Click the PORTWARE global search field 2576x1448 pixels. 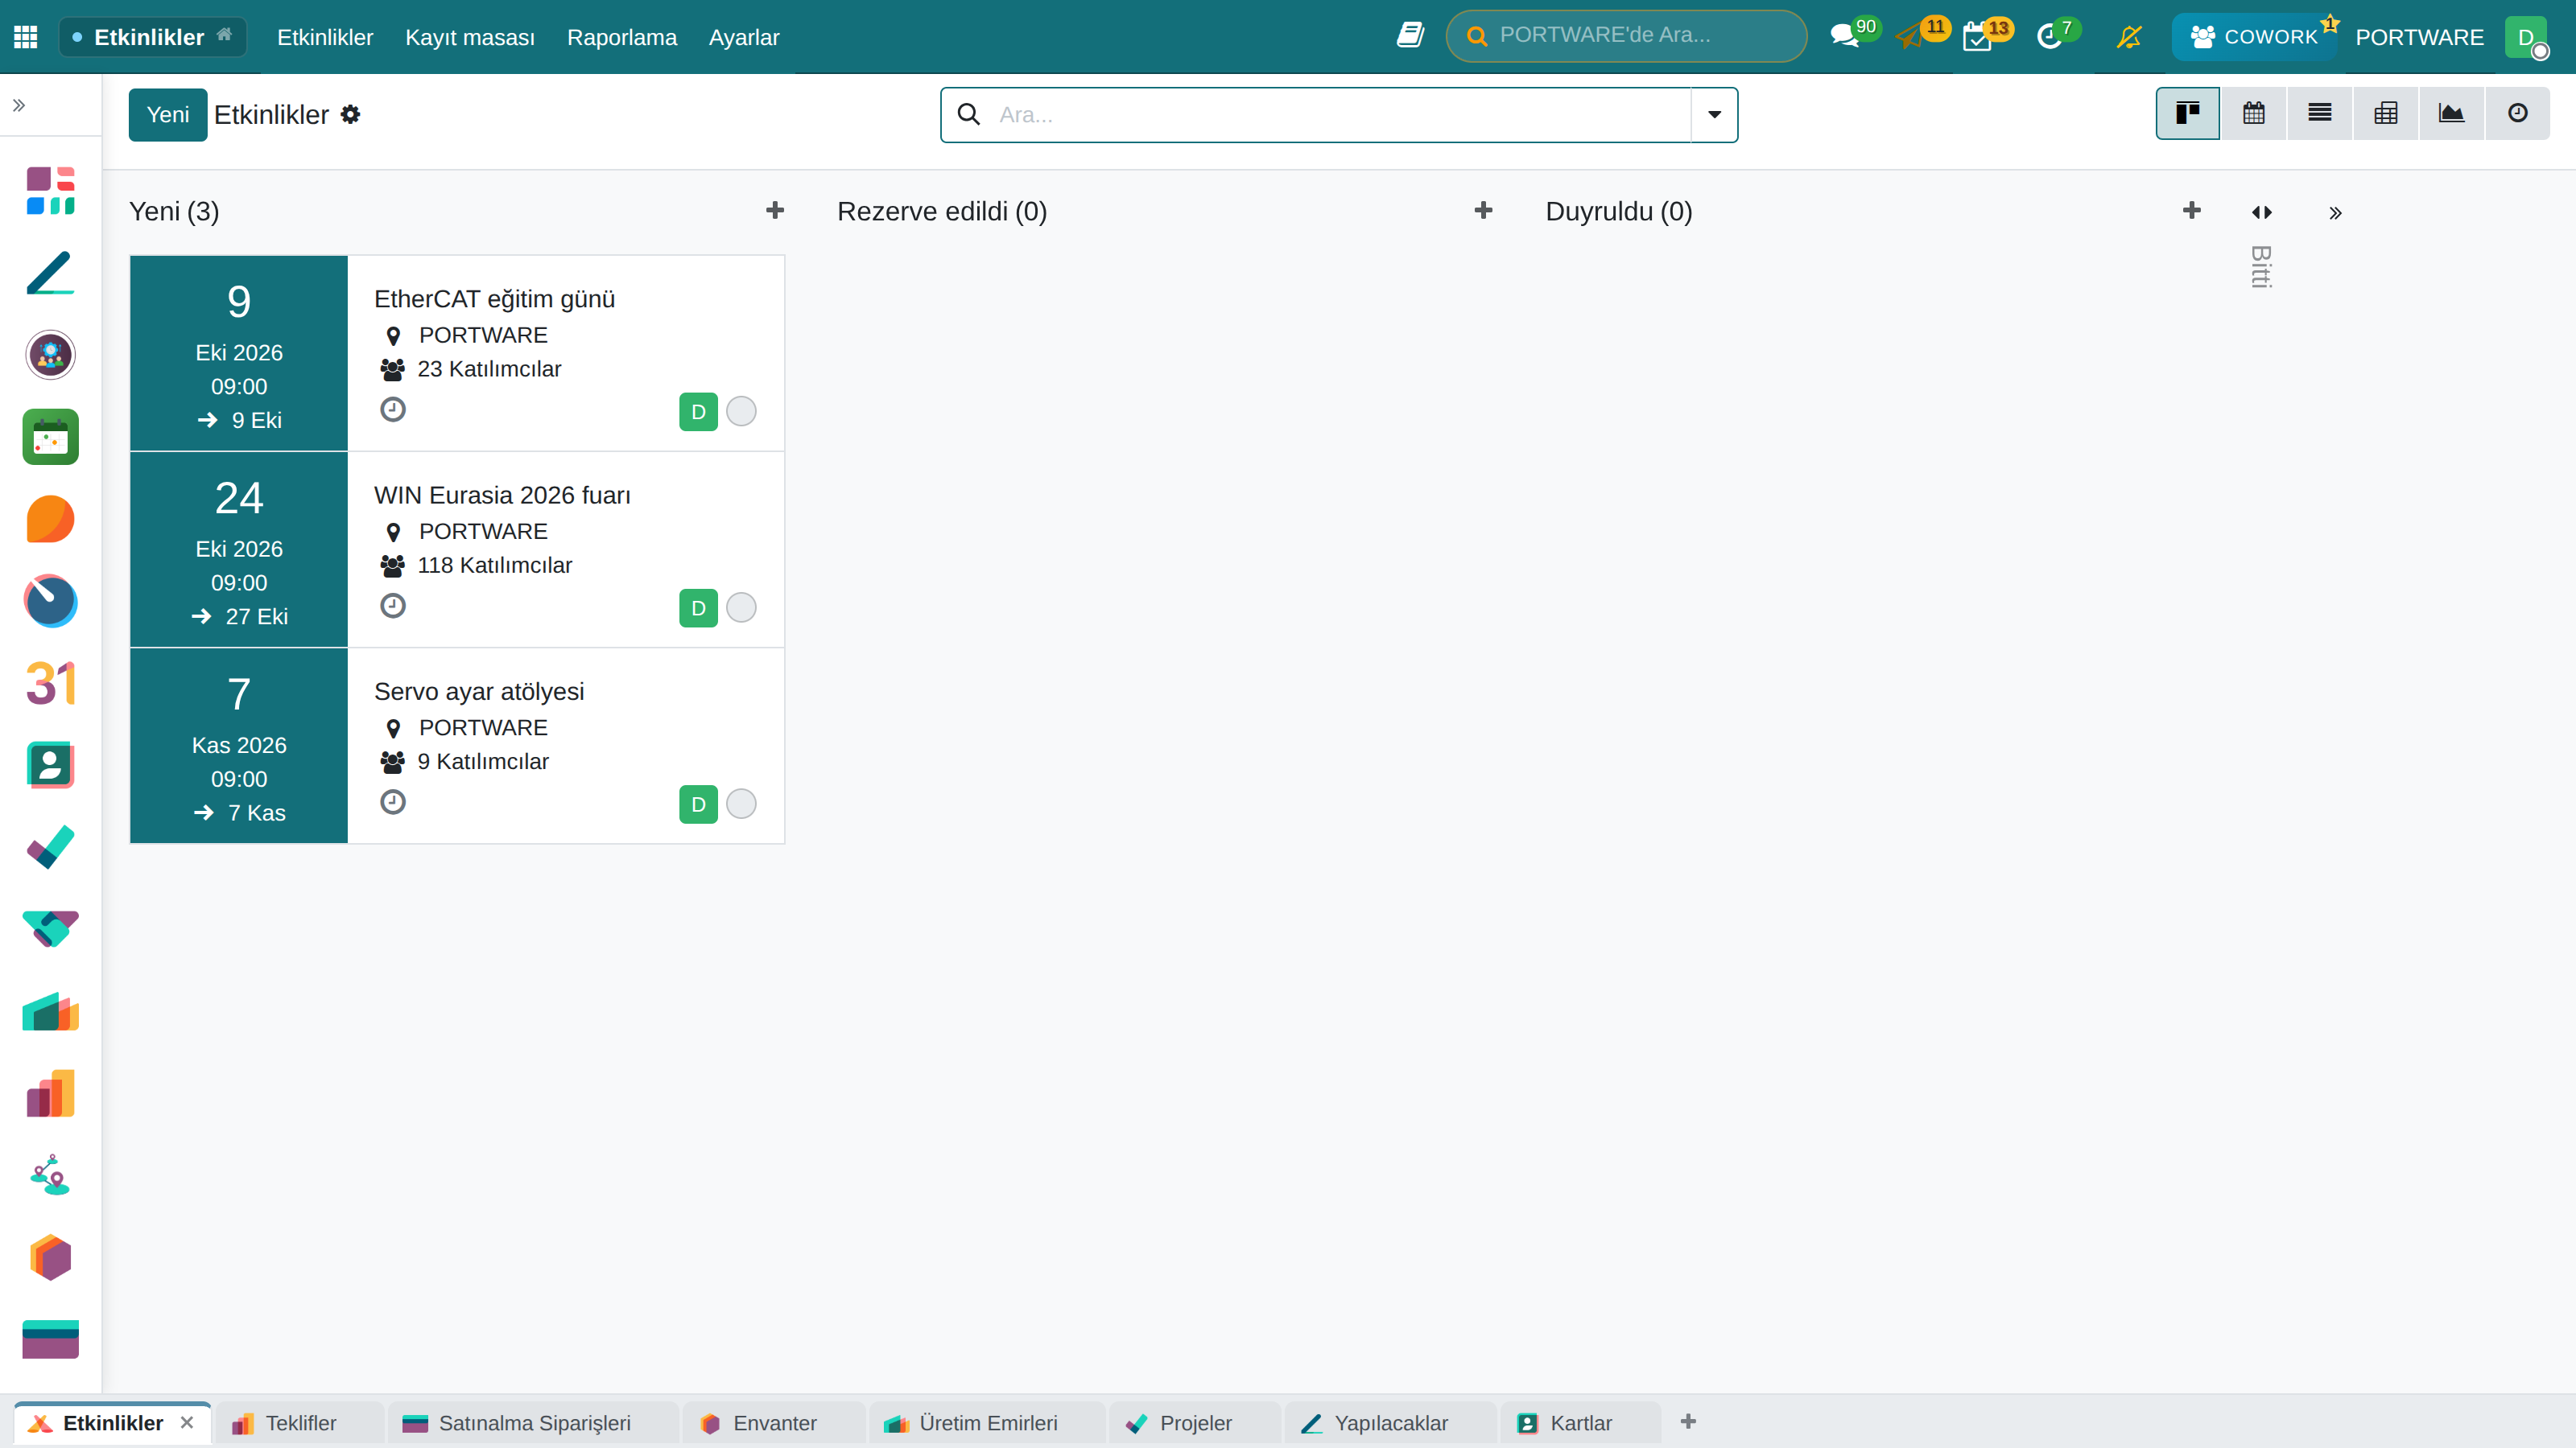click(1626, 35)
